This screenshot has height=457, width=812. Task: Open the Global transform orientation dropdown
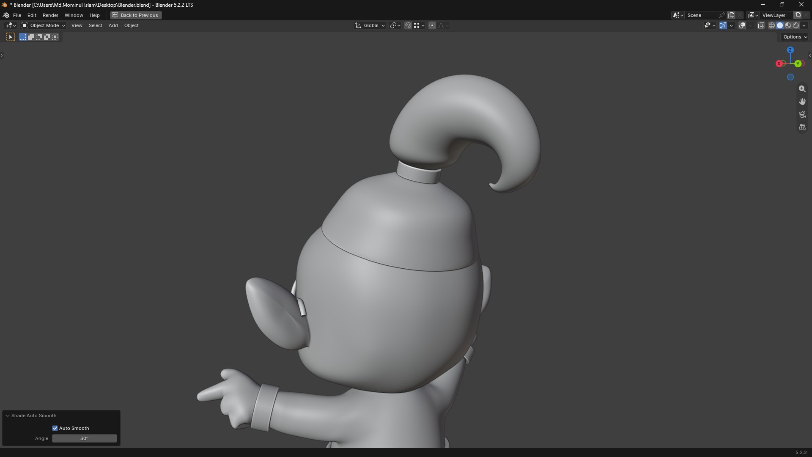coord(370,25)
